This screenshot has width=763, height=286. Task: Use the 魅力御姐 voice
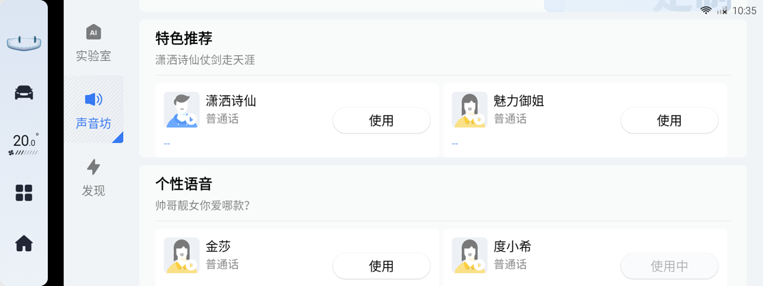pos(669,120)
